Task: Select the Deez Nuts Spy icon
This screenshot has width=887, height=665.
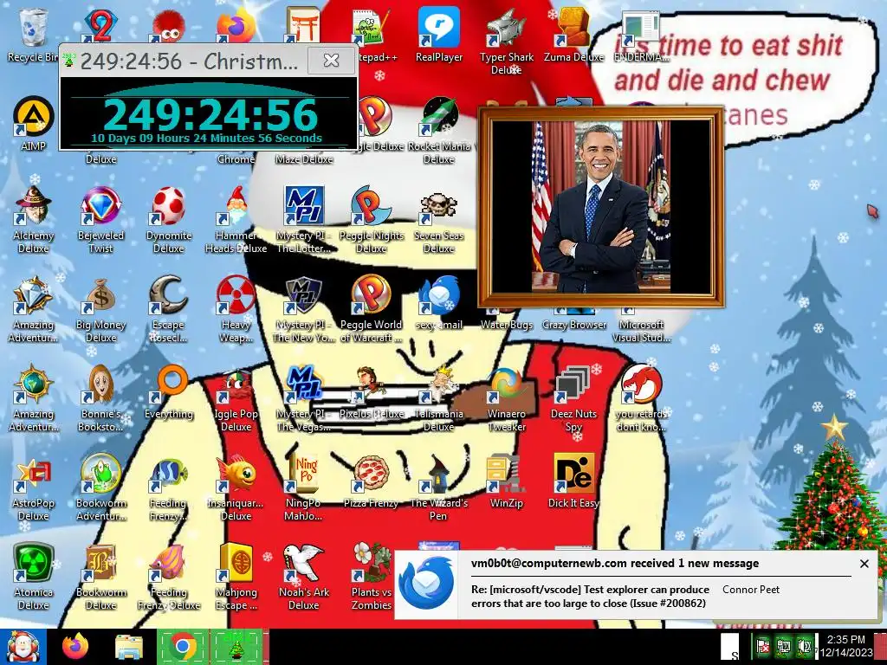Action: click(573, 398)
